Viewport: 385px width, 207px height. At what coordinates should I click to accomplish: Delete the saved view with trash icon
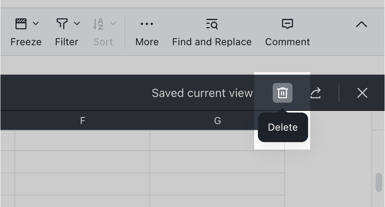(283, 93)
